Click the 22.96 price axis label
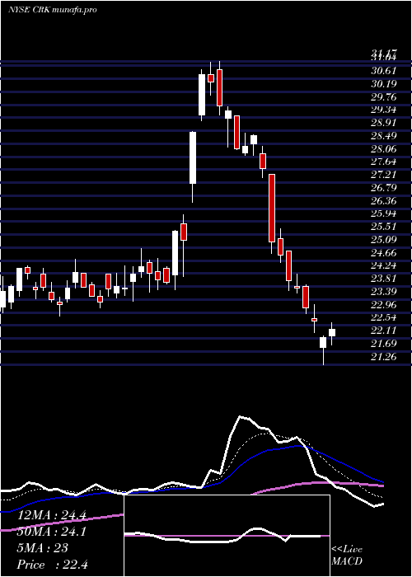Screen dimensions: 412x577 pos(384,305)
